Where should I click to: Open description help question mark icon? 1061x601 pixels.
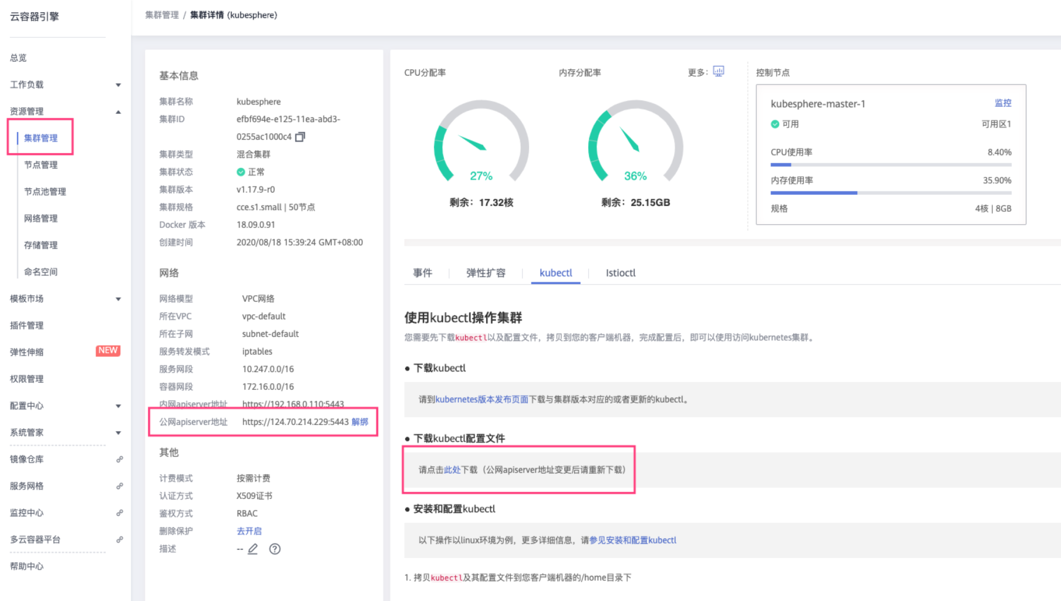[x=275, y=549]
